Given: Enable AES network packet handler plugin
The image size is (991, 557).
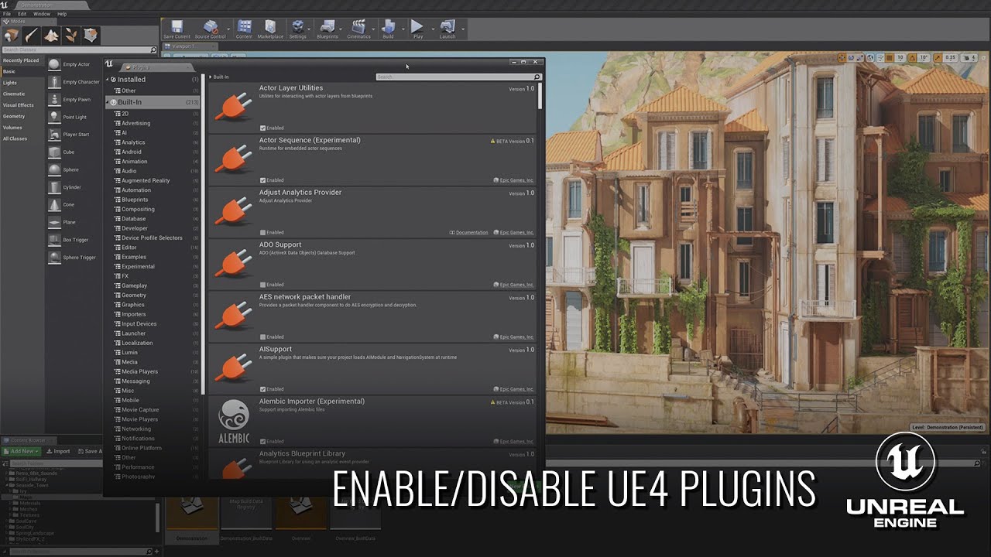Looking at the screenshot, I should pyautogui.click(x=263, y=337).
